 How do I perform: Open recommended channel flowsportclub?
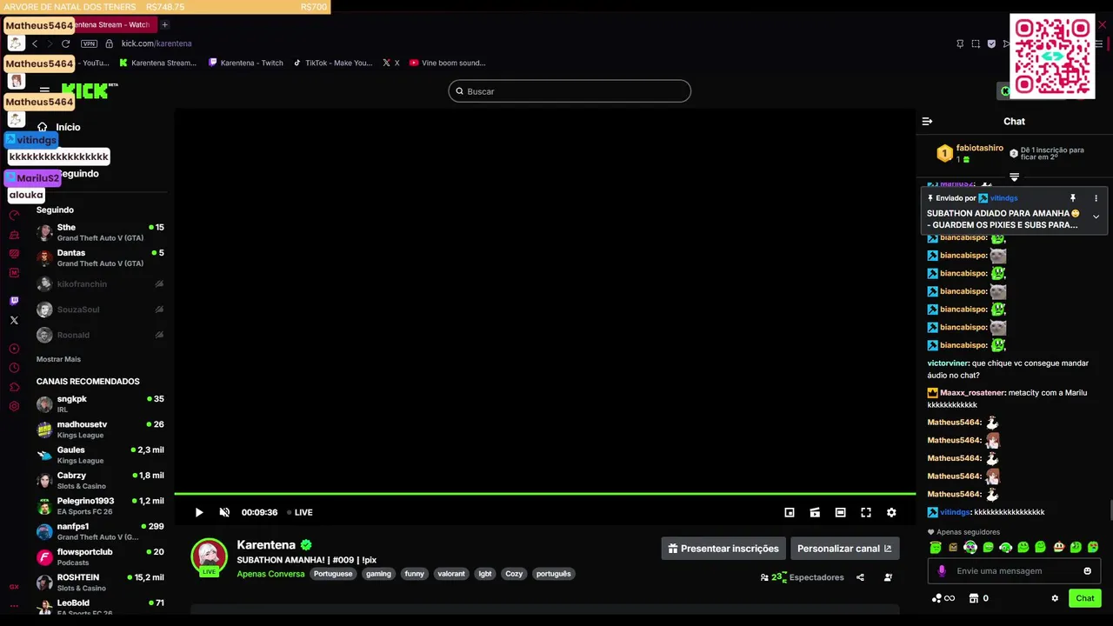(x=100, y=556)
